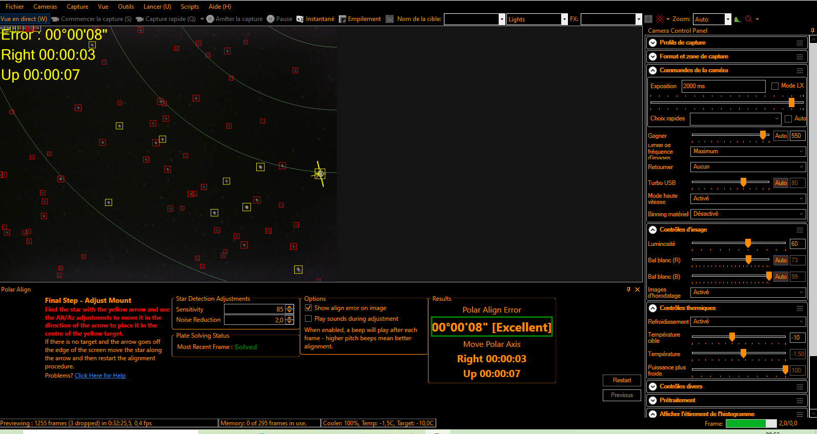Click the Exposition 2000 ms input field
Viewport: 817px width, 434px height.
point(723,86)
